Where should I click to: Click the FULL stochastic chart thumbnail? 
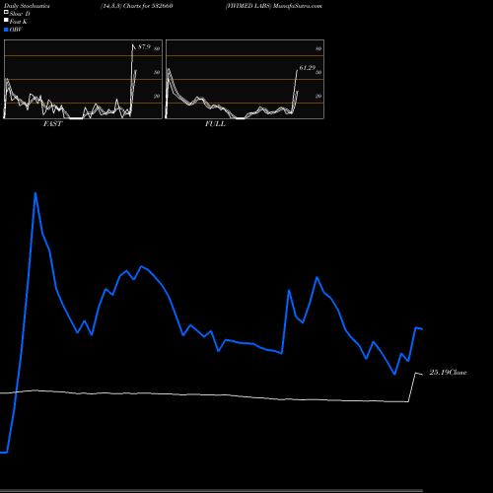[x=245, y=79]
